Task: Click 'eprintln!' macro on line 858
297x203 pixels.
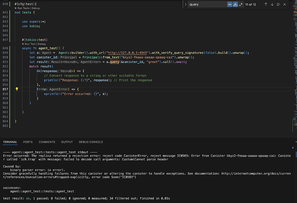Action: pos(52,94)
